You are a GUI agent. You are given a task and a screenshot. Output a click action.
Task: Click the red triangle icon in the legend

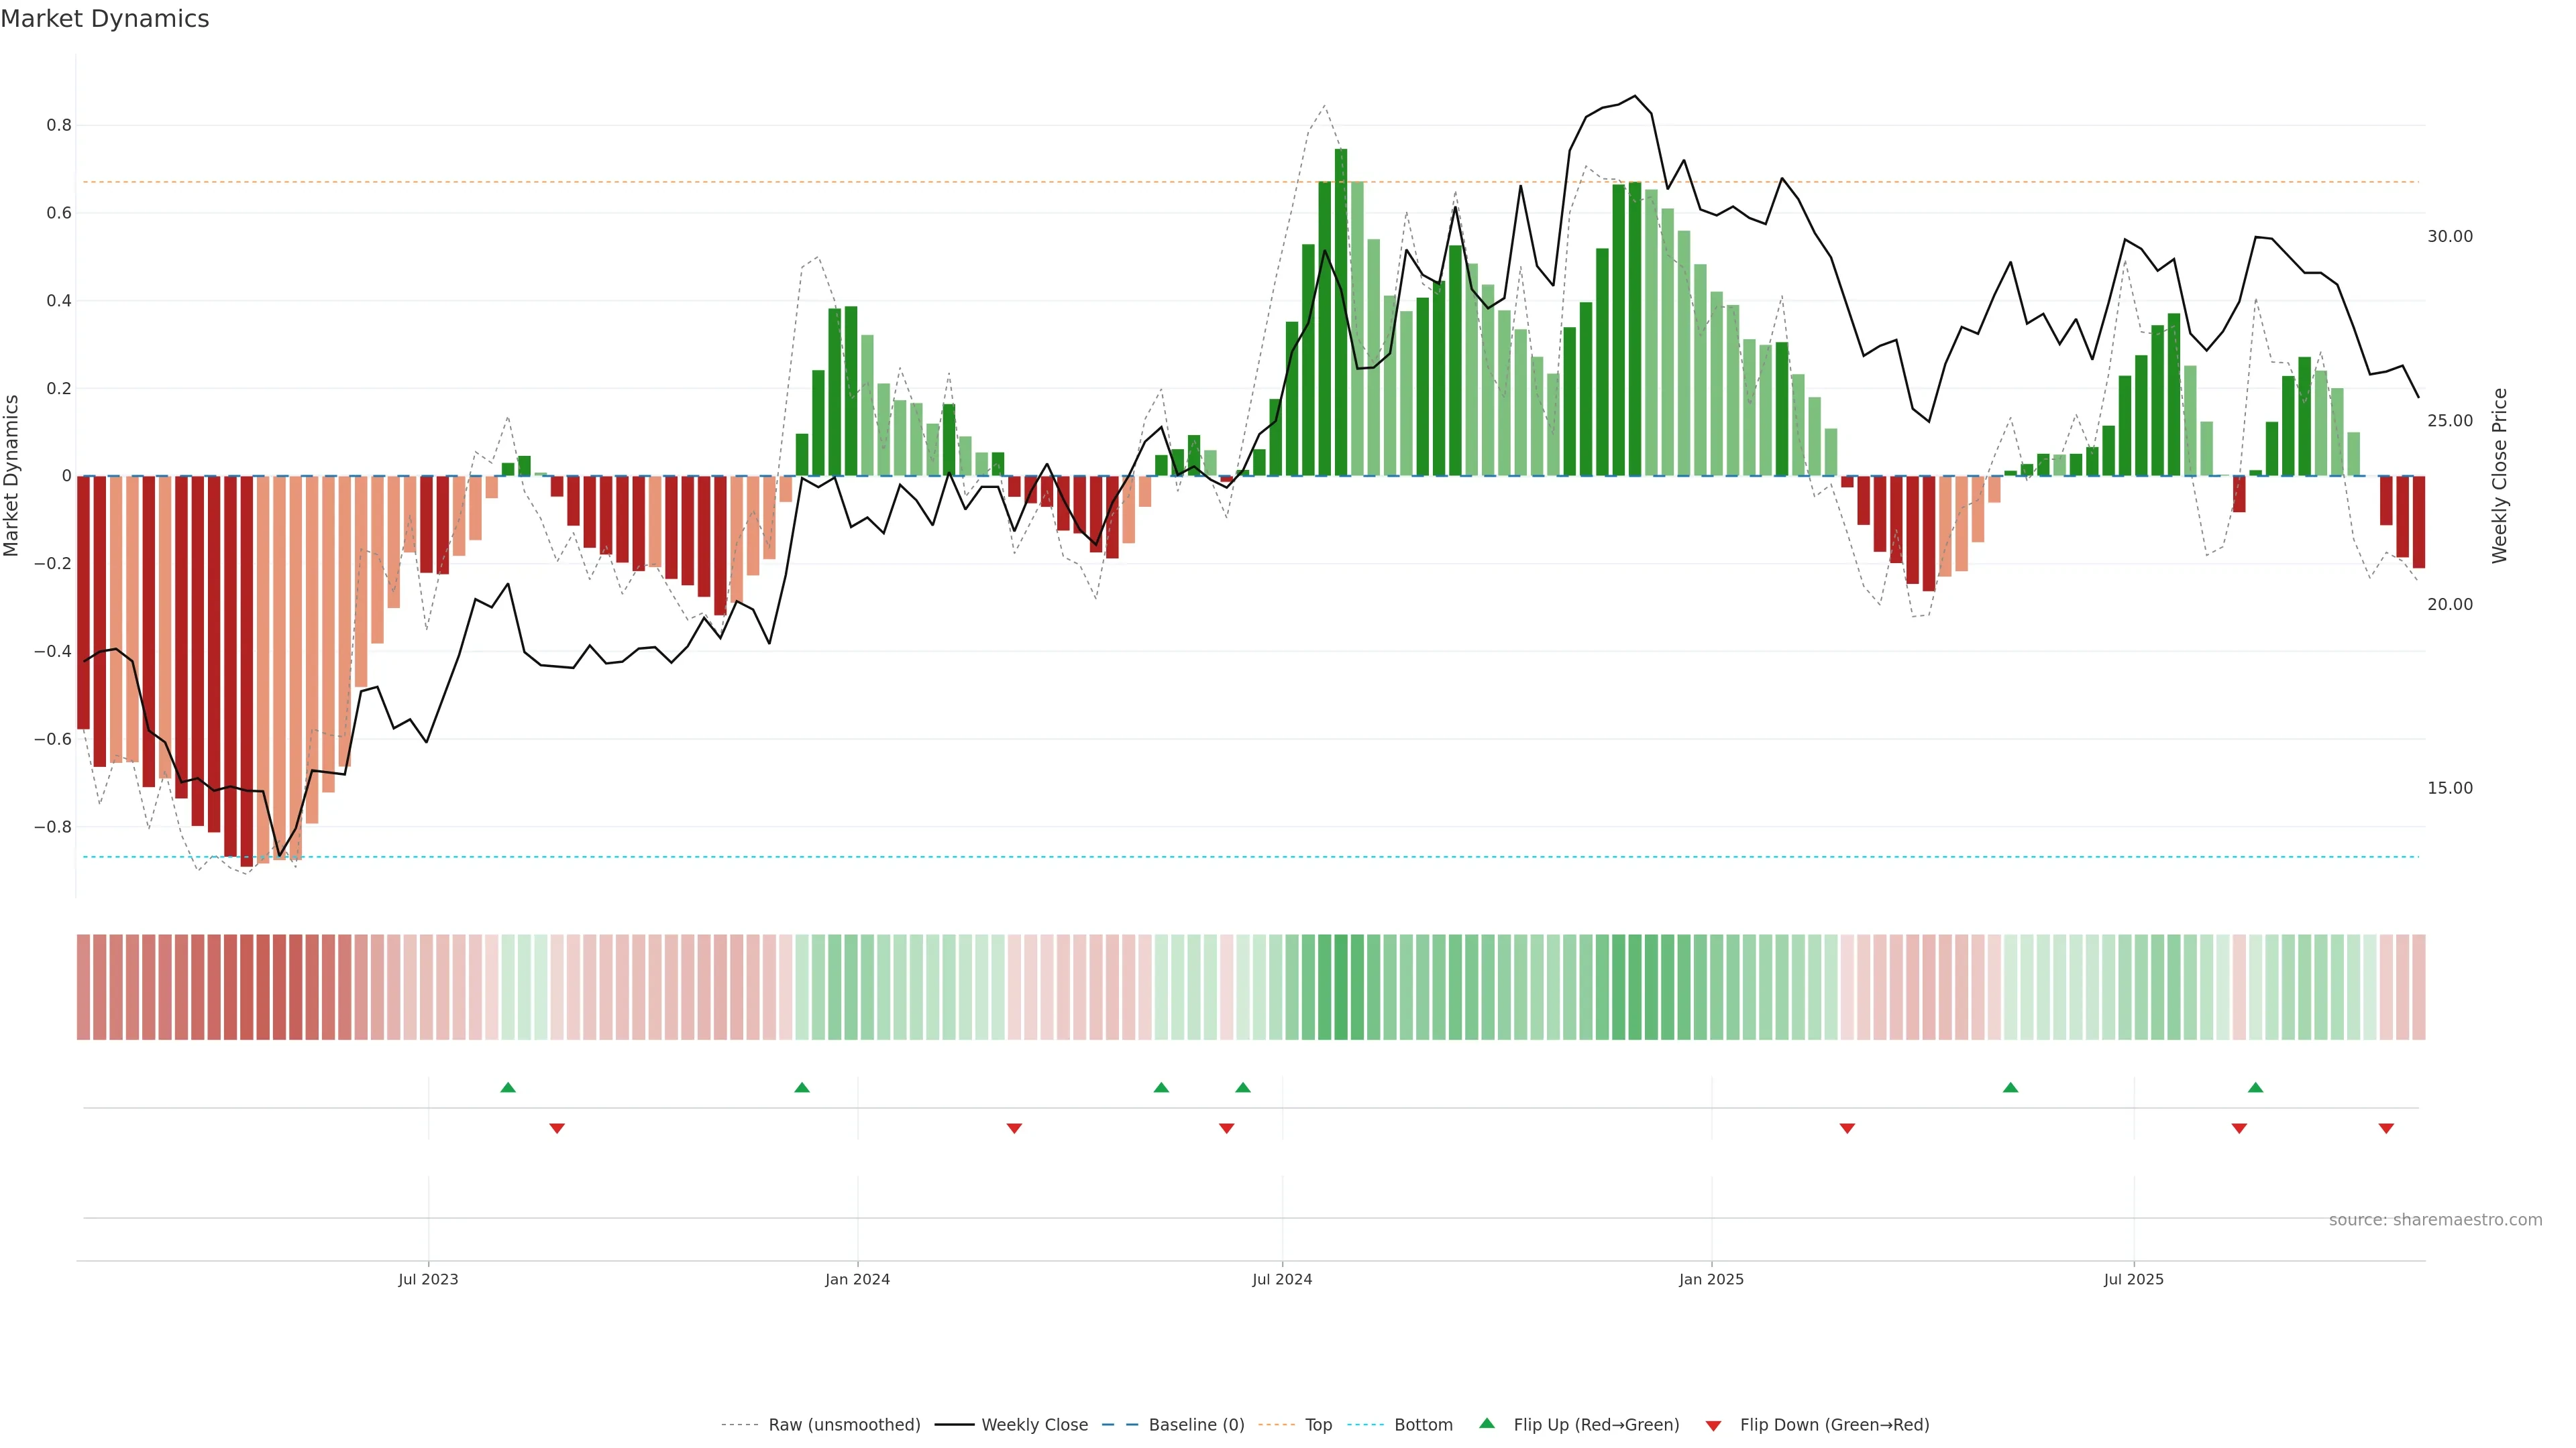1713,1426
